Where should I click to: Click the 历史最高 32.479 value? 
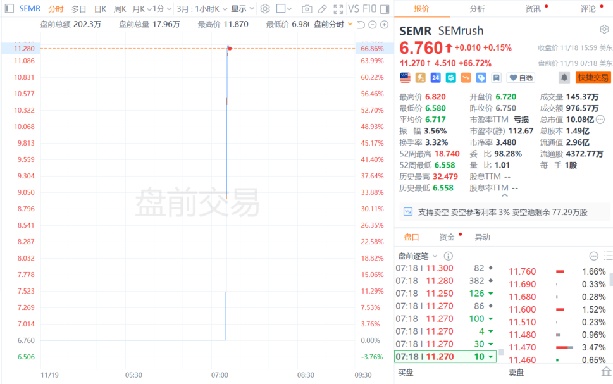[445, 177]
